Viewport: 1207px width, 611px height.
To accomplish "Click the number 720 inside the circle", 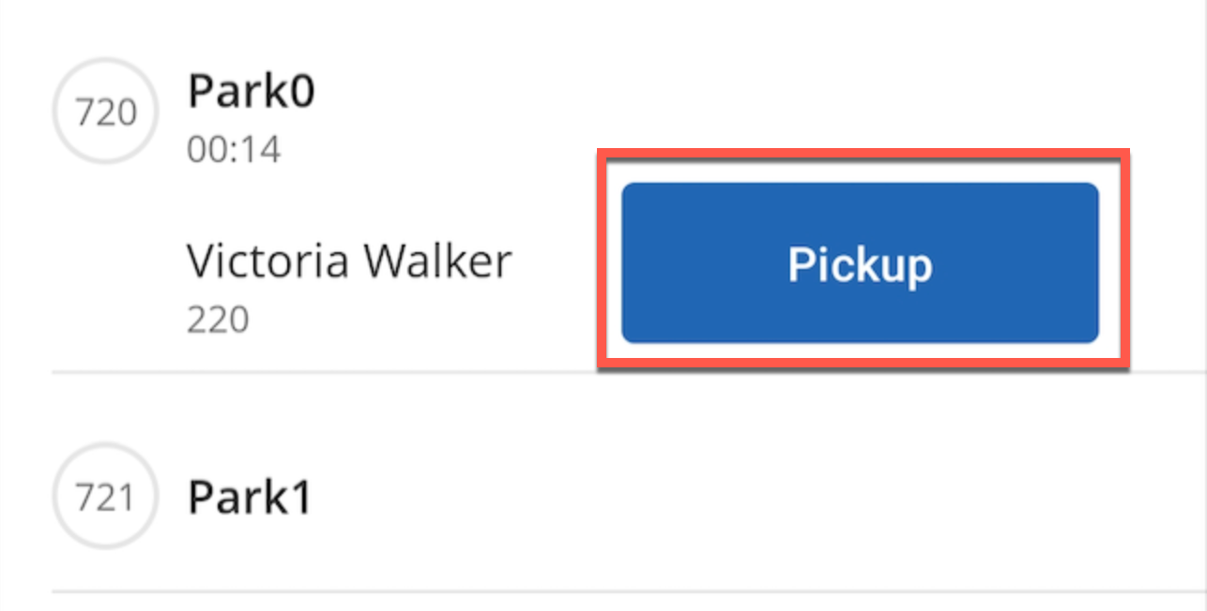I will click(106, 112).
